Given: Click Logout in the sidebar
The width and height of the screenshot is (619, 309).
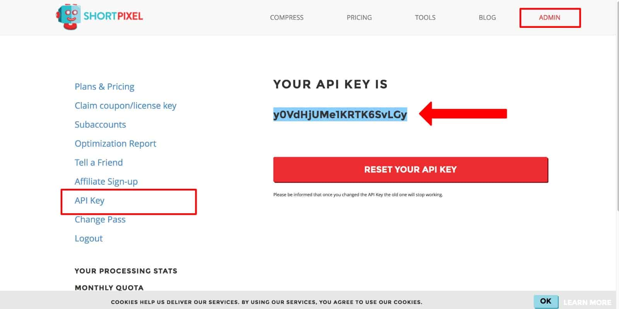Looking at the screenshot, I should click(x=89, y=238).
